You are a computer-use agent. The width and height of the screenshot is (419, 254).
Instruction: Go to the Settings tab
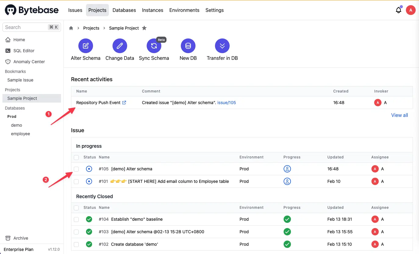214,10
